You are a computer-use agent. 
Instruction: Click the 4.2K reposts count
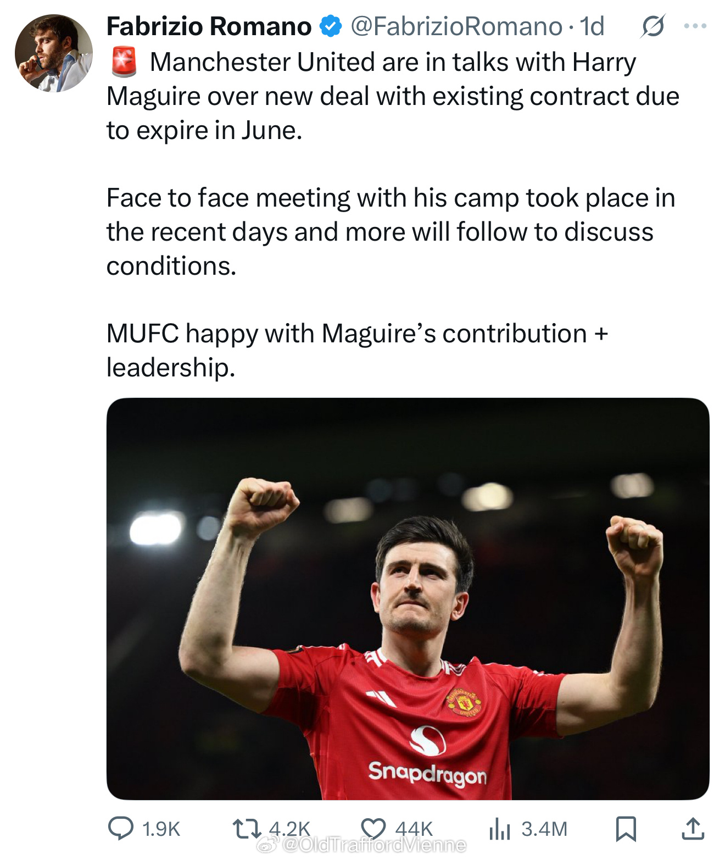289,828
